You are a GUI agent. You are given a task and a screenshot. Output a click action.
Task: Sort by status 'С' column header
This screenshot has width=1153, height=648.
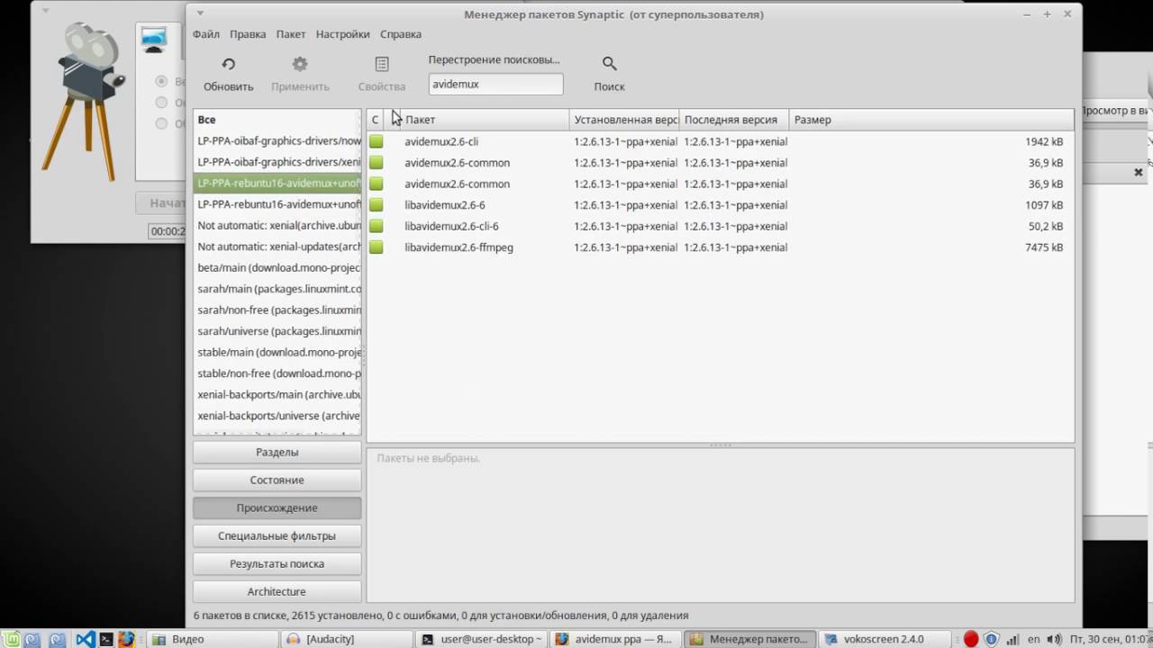click(375, 120)
